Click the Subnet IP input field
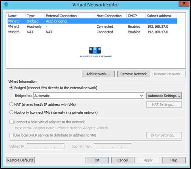This screenshot has width=191, height=169. (x=46, y=146)
